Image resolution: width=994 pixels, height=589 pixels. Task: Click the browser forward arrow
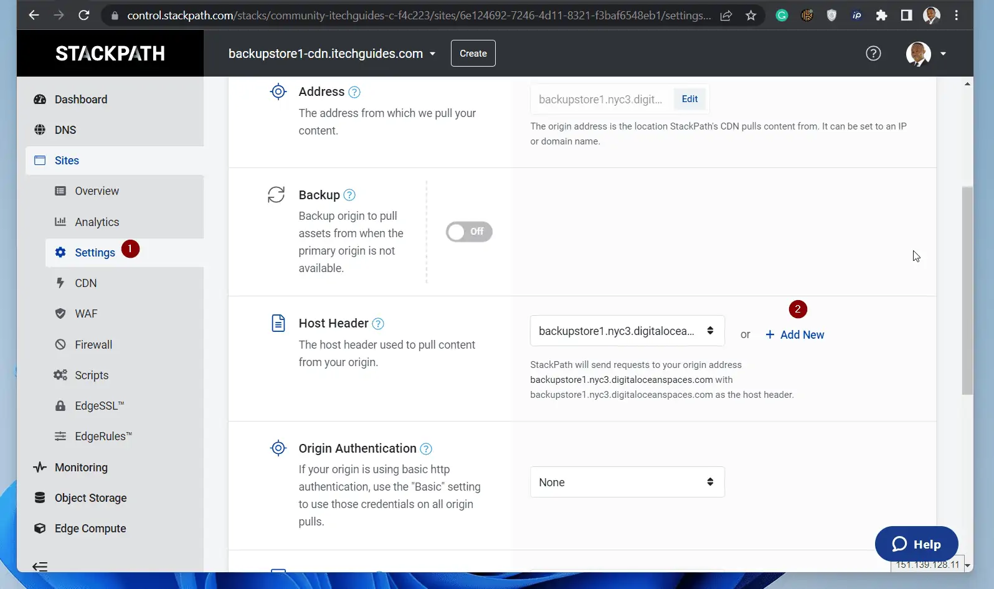pyautogui.click(x=59, y=16)
